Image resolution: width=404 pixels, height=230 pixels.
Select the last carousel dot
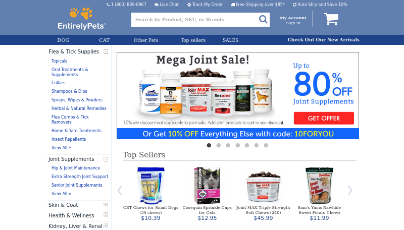tap(266, 145)
